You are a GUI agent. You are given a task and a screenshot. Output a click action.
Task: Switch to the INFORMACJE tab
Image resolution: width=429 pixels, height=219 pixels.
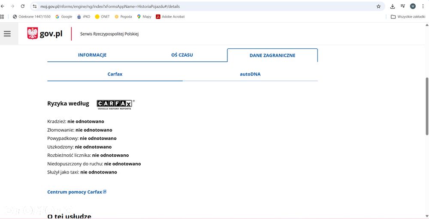pos(92,55)
